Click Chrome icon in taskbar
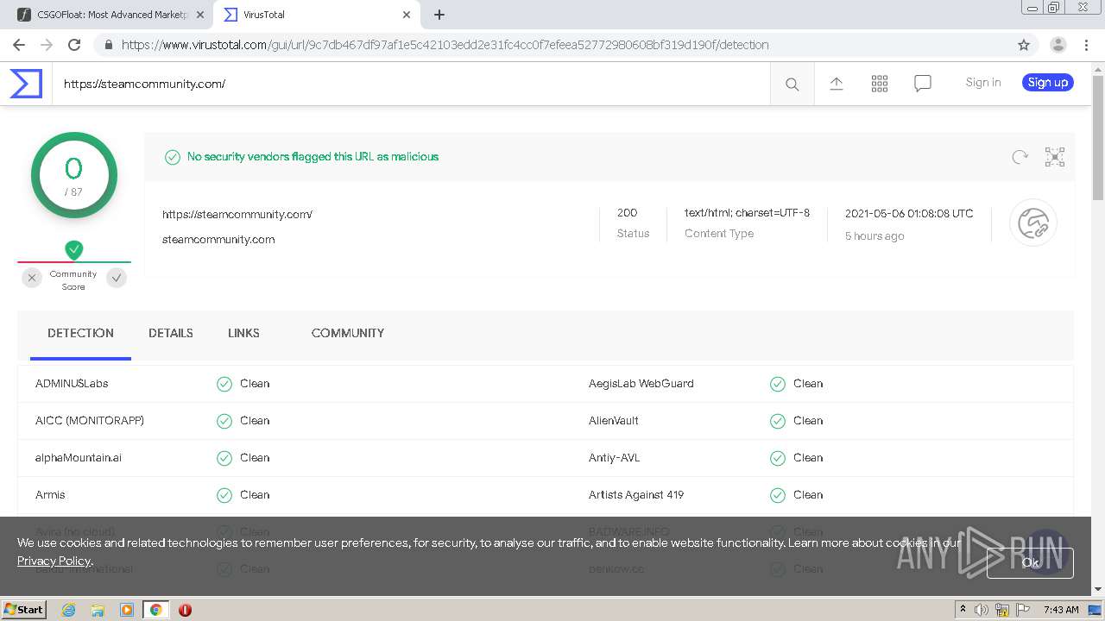Screen dimensions: 1105x621 [155, 610]
